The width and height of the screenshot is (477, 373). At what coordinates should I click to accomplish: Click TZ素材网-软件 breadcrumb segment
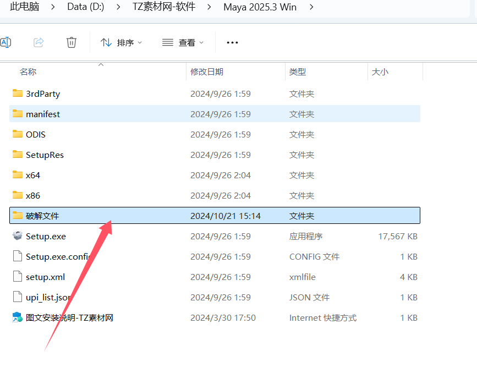pos(163,7)
